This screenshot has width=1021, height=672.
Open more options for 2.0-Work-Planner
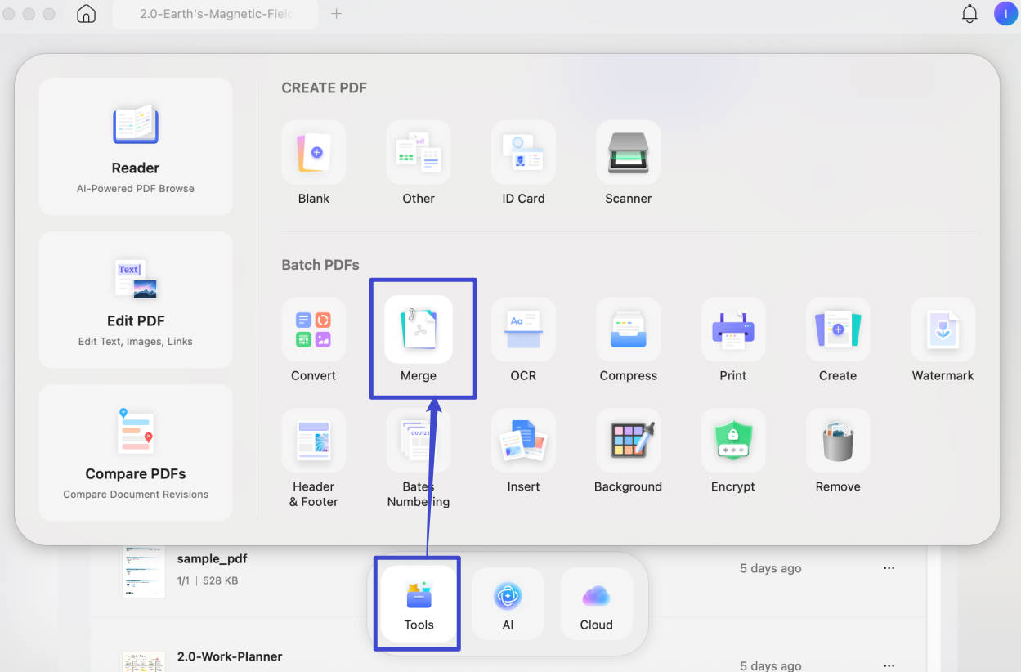889,665
